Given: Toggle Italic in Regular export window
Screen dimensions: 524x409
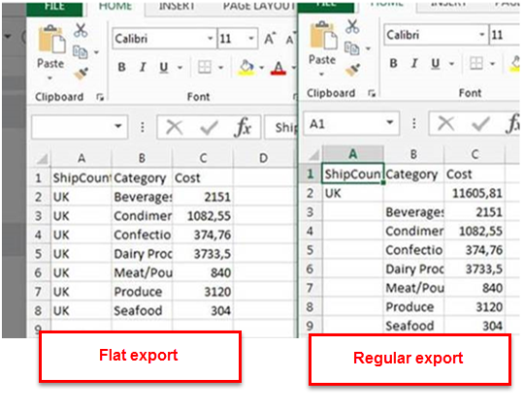Looking at the screenshot, I should [x=414, y=63].
